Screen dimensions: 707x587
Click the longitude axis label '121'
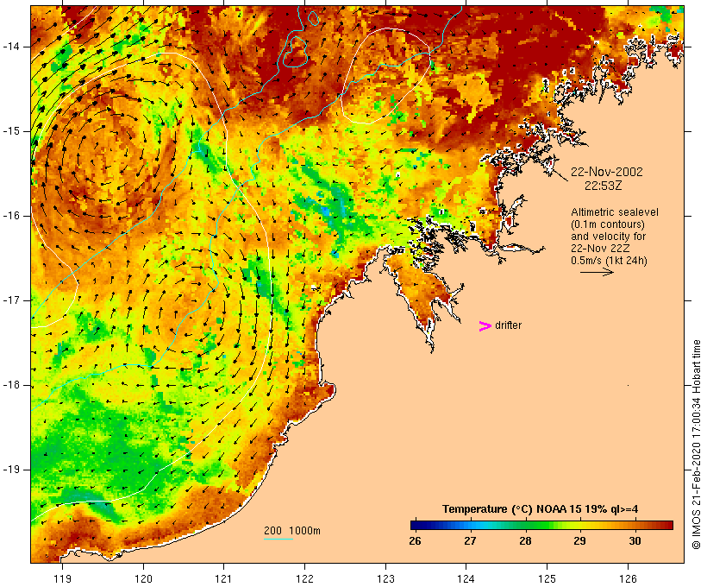tap(223, 578)
